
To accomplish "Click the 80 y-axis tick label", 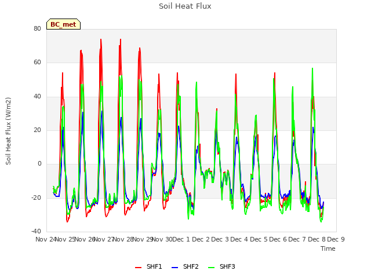I will [37, 28].
